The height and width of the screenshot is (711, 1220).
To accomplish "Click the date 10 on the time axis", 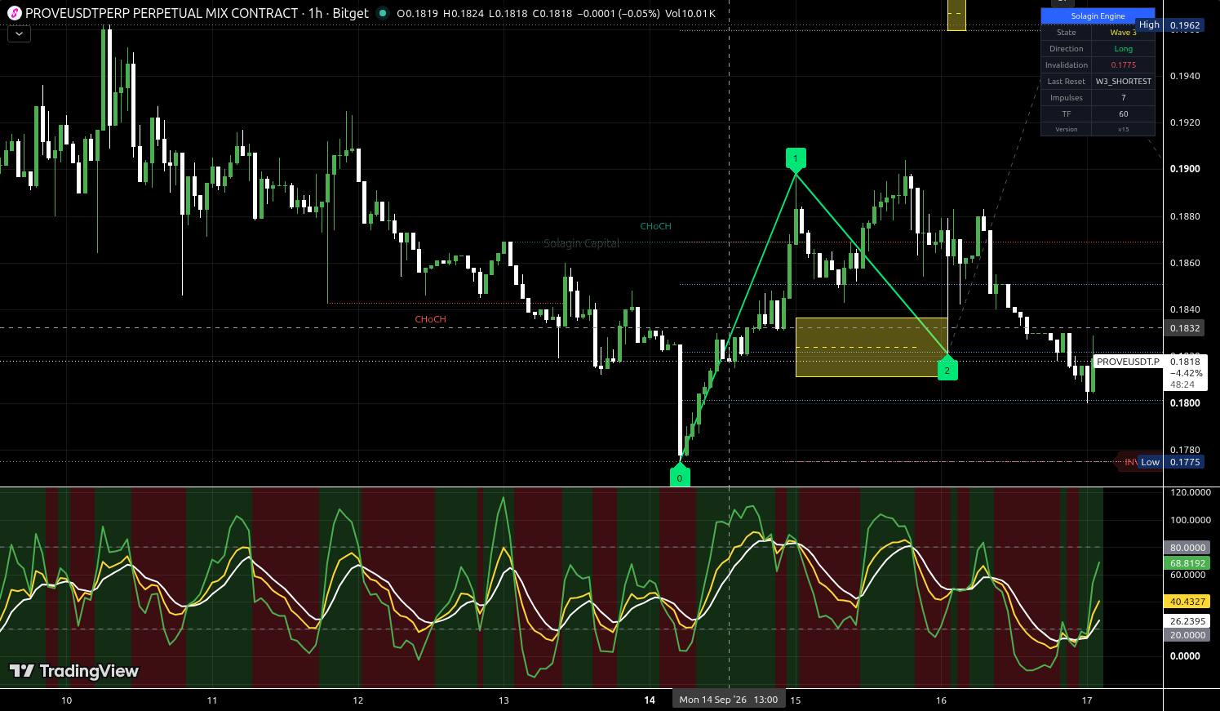I will pyautogui.click(x=66, y=700).
